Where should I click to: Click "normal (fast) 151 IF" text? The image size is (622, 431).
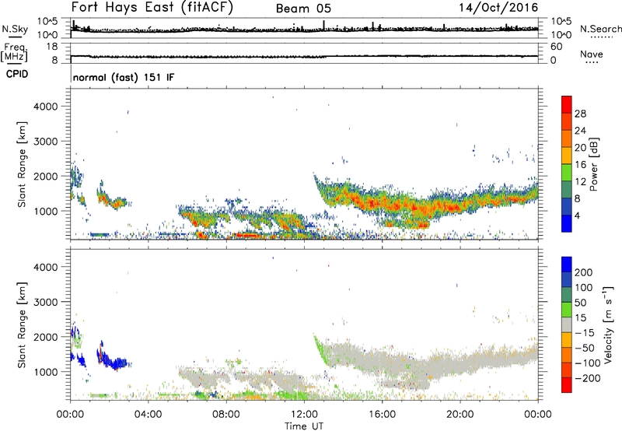pos(124,77)
